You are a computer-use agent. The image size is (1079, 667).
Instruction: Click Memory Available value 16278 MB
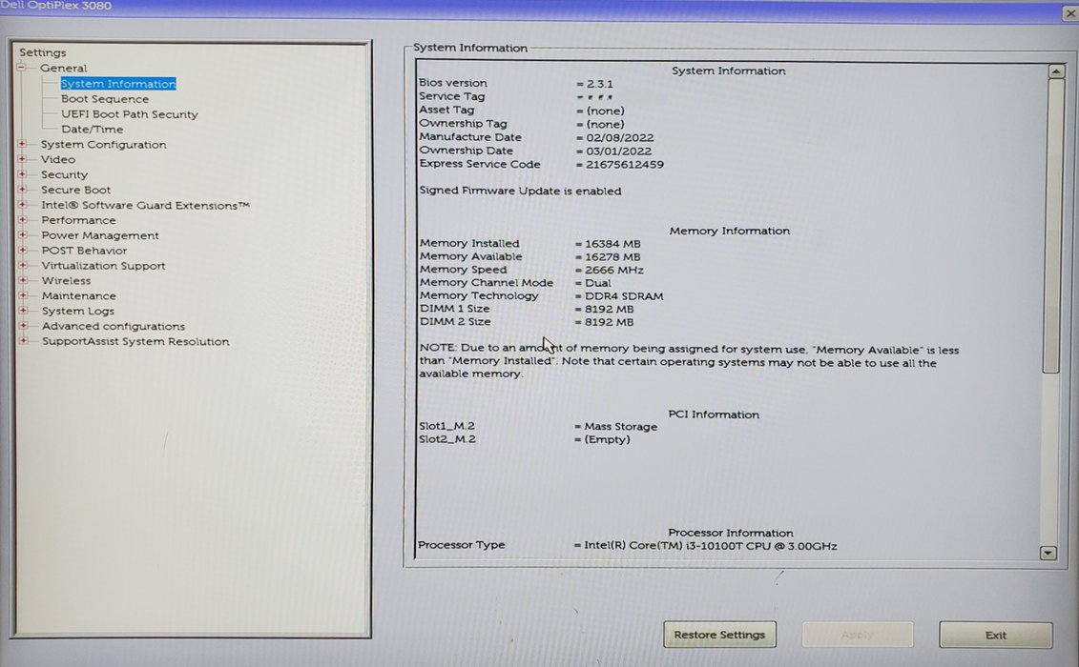point(612,256)
